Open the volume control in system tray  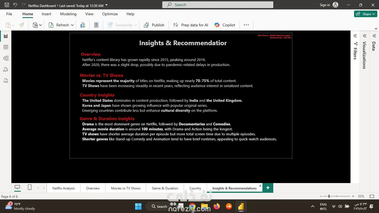pyautogui.click(x=340, y=206)
